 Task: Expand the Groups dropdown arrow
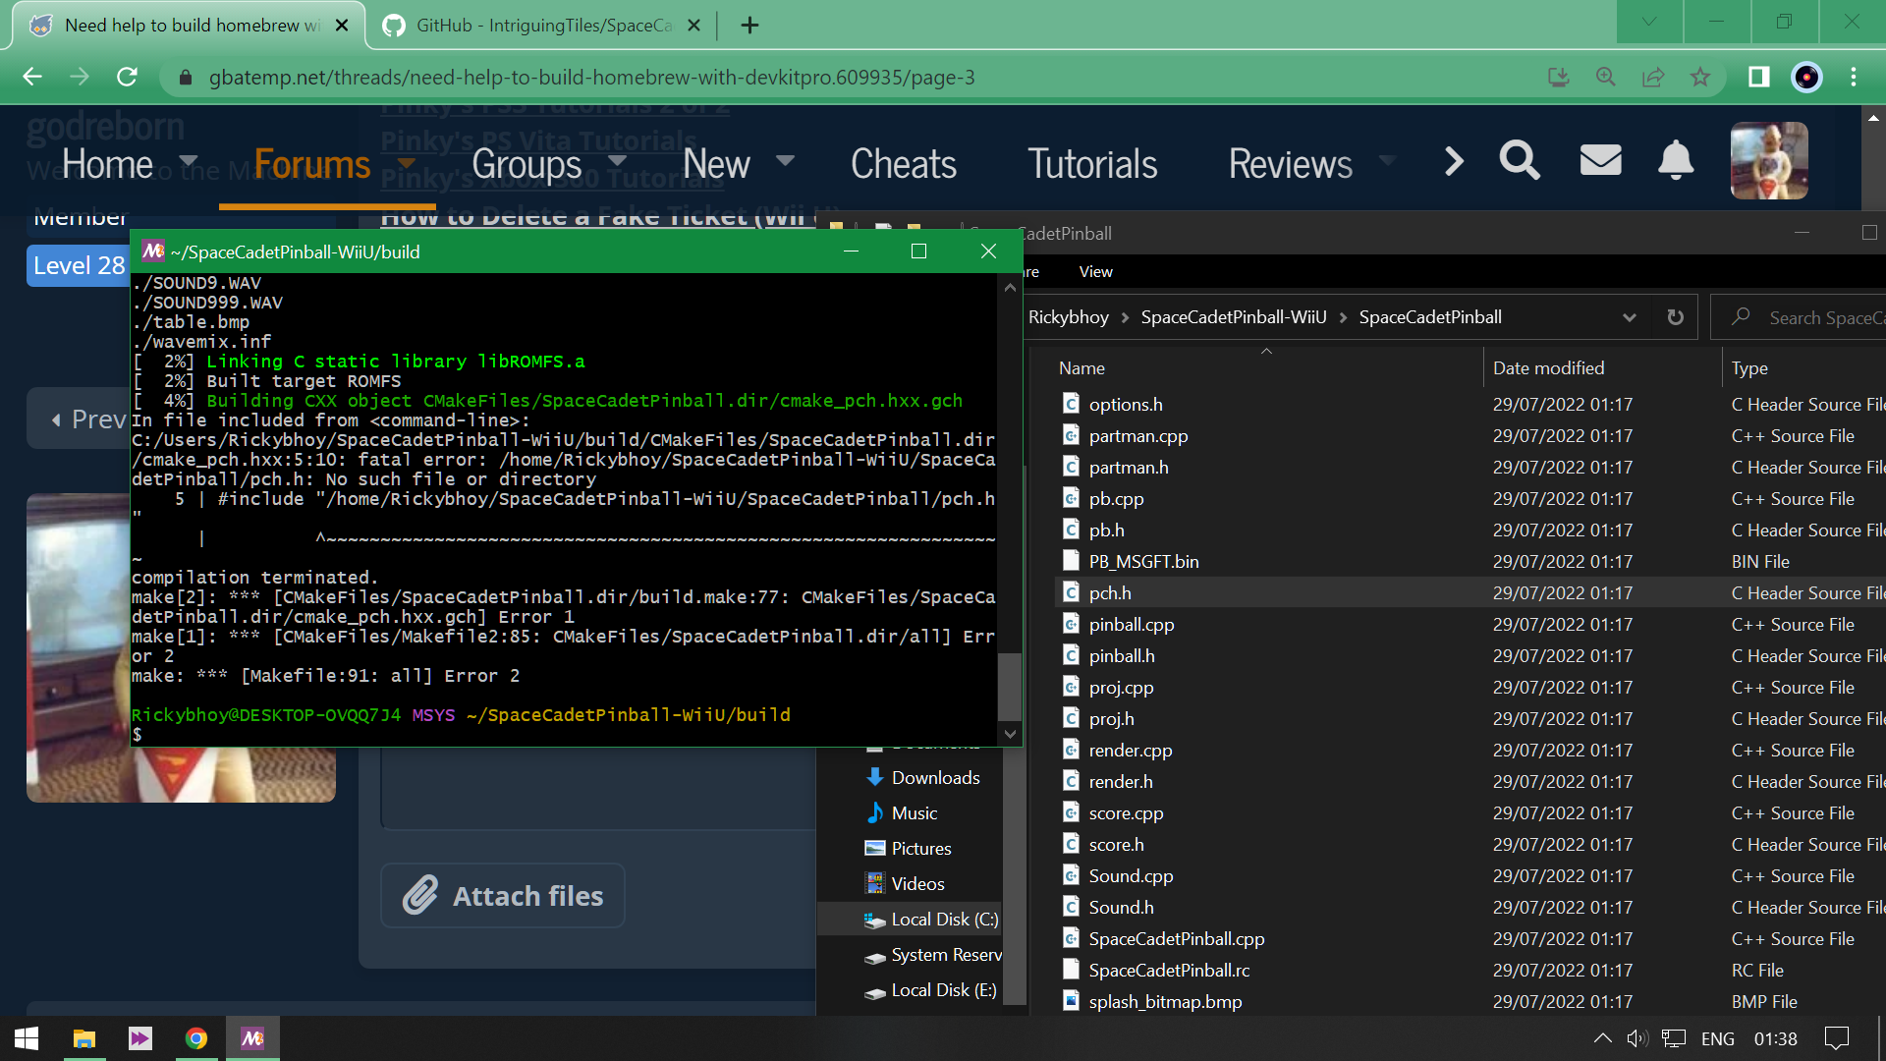618,161
